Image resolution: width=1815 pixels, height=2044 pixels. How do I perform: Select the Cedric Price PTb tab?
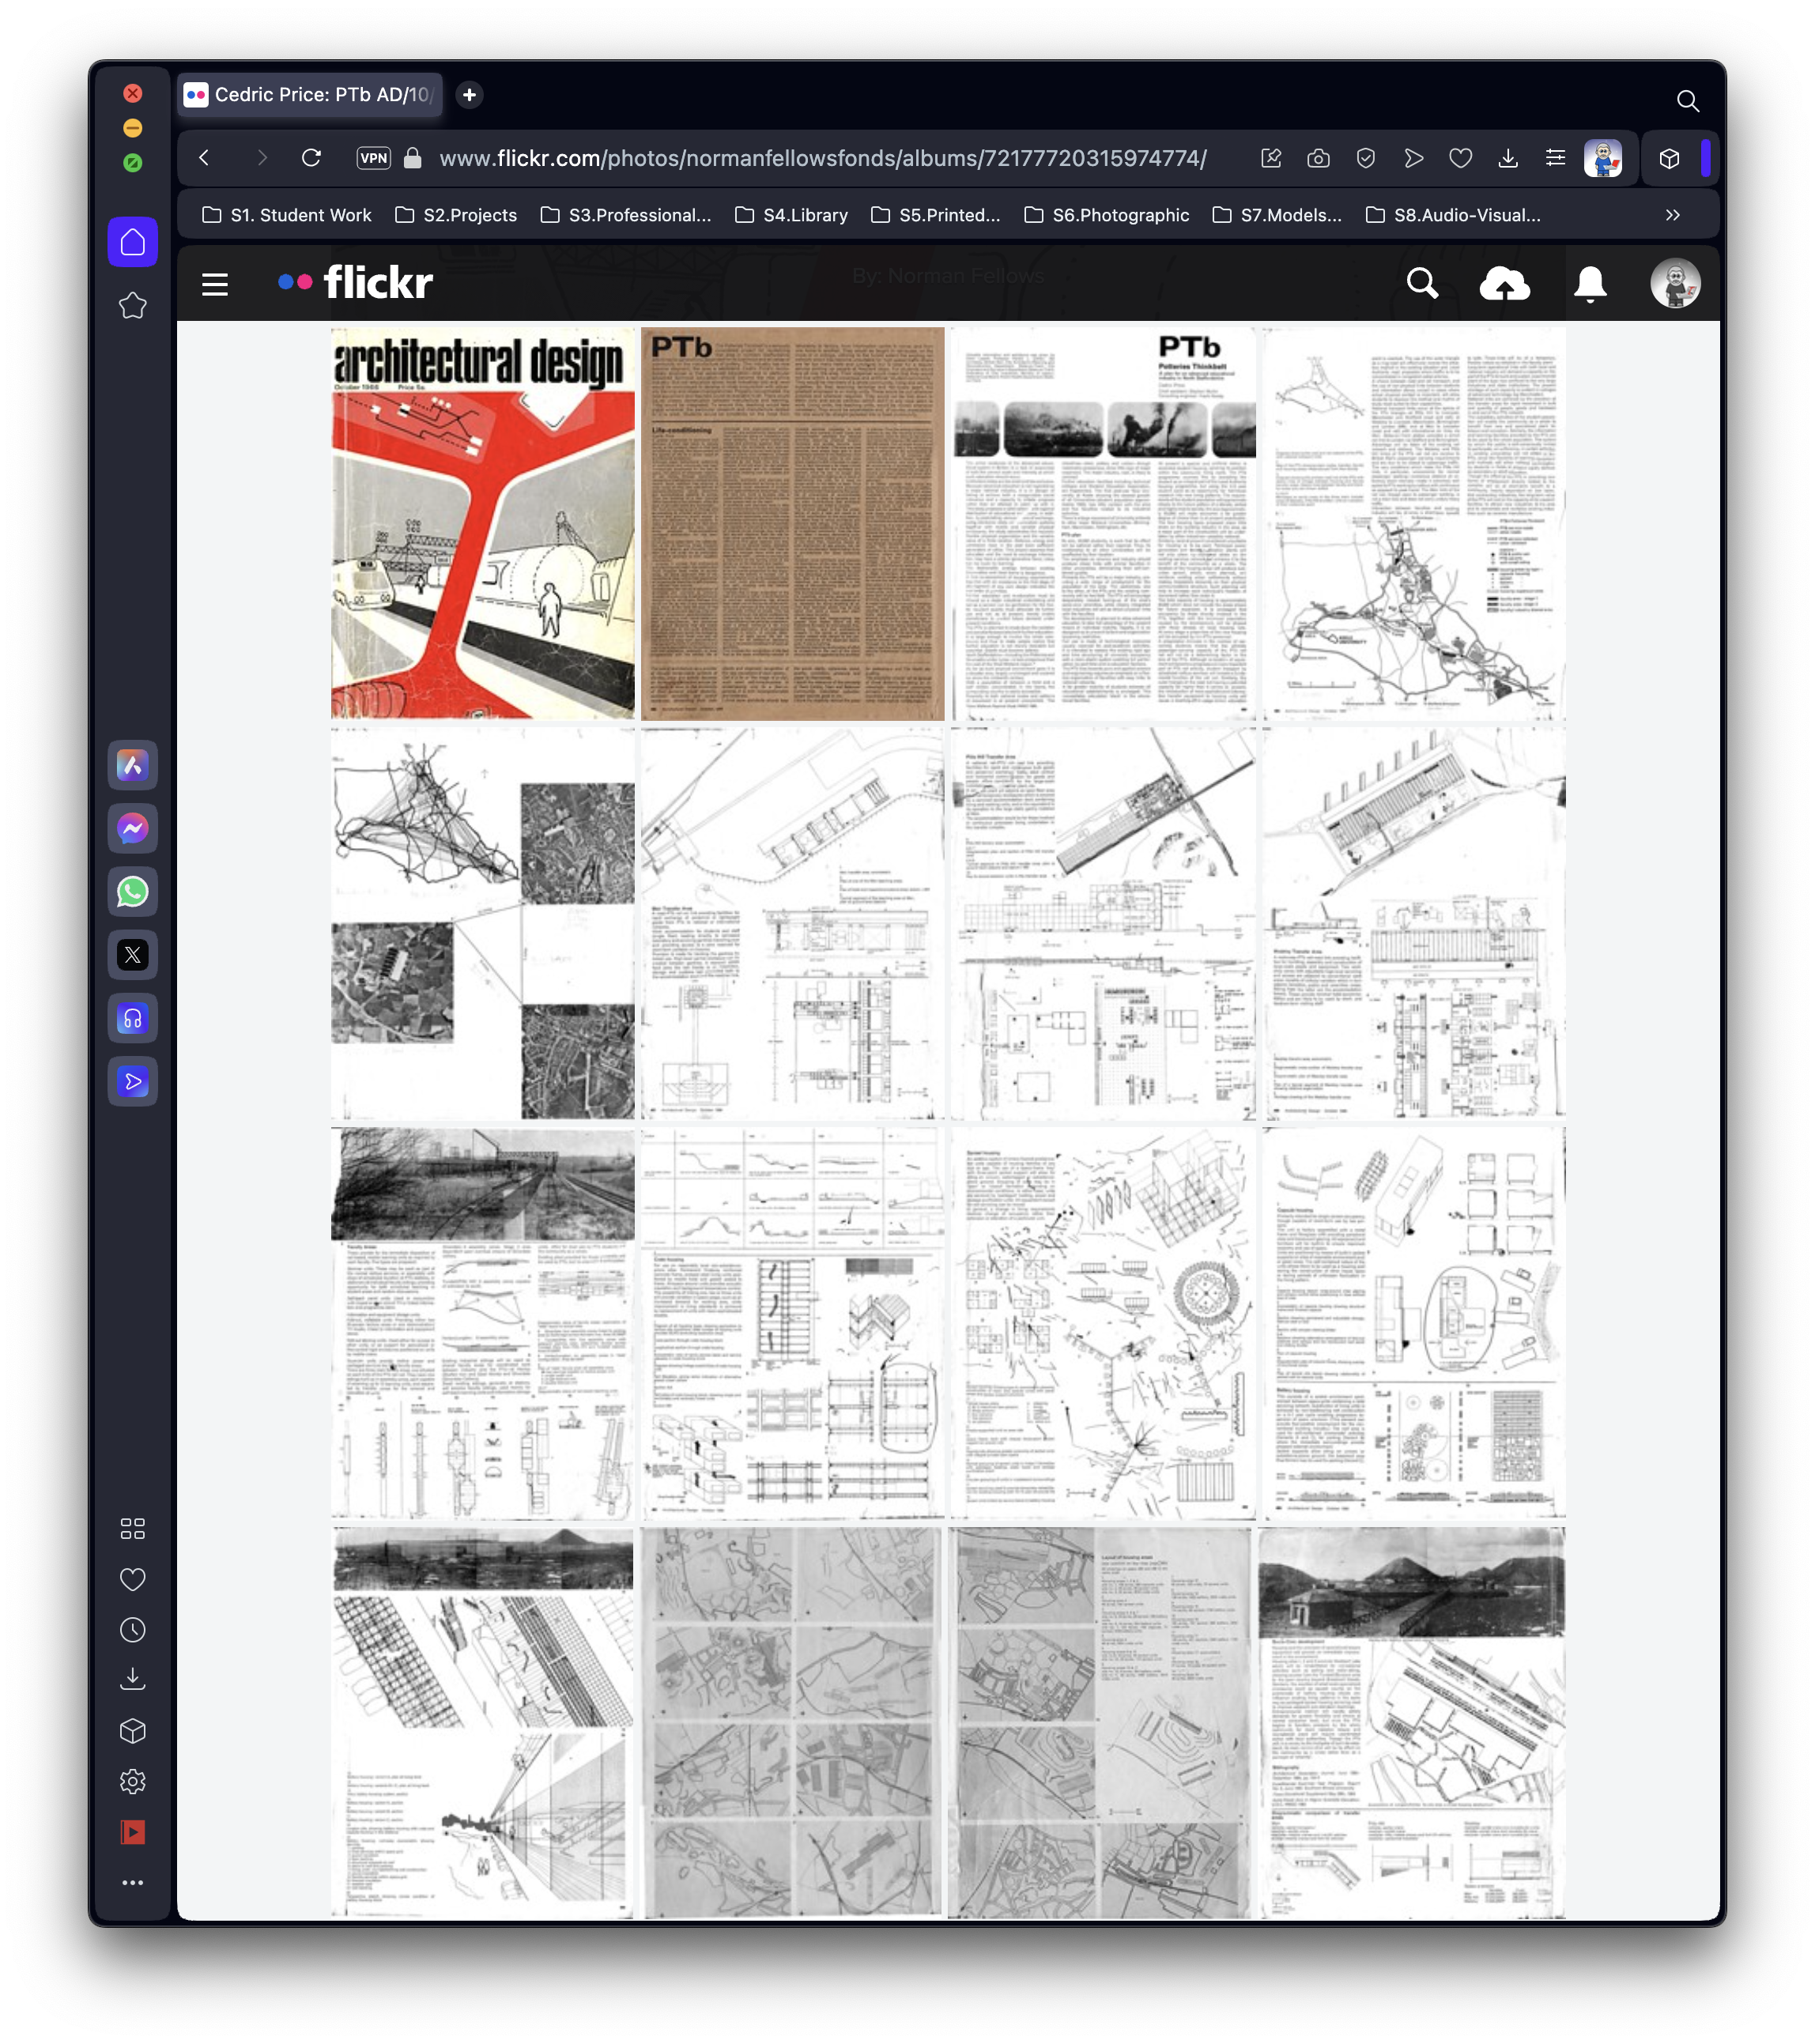point(310,95)
